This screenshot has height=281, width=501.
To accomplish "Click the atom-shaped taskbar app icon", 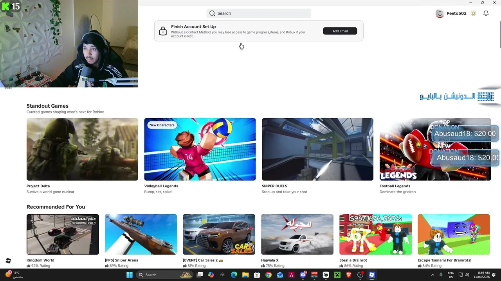I will point(222,275).
